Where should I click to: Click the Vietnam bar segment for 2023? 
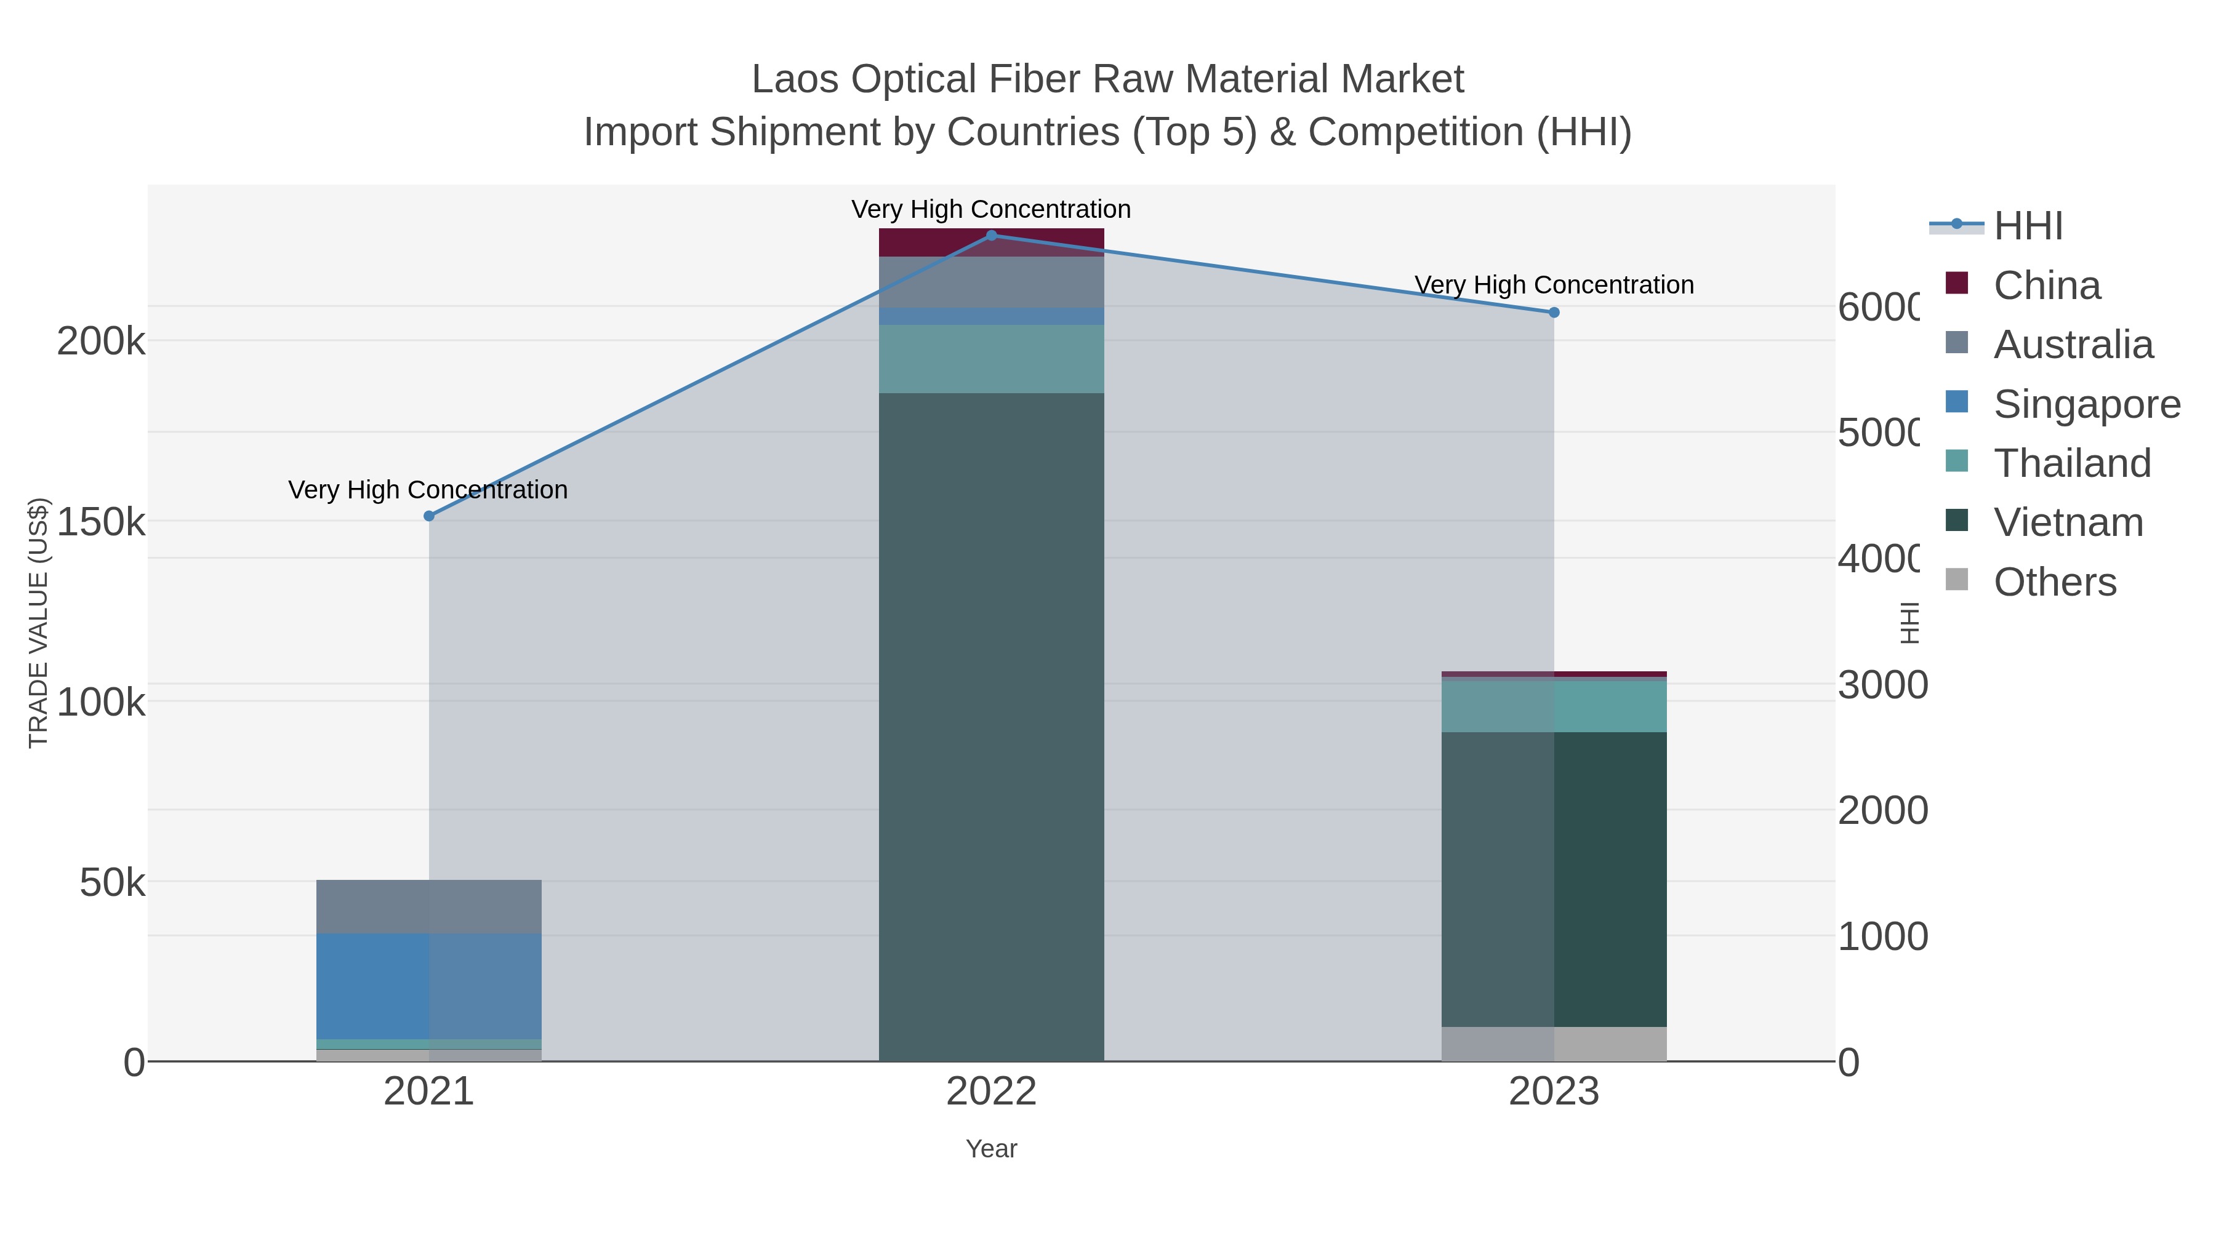point(1554,880)
